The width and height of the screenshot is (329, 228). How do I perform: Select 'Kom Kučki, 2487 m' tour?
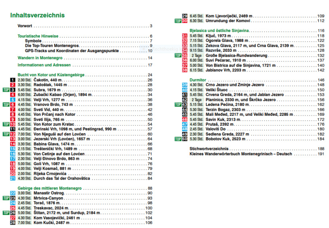[x=51, y=223]
